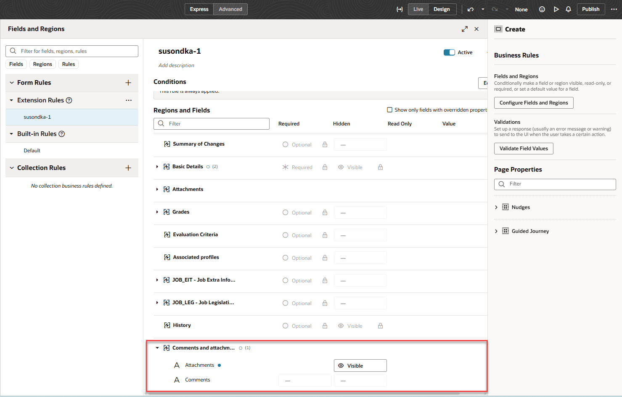
Task: Click the lock icon in Evaluation Criteria row
Action: 325,235
